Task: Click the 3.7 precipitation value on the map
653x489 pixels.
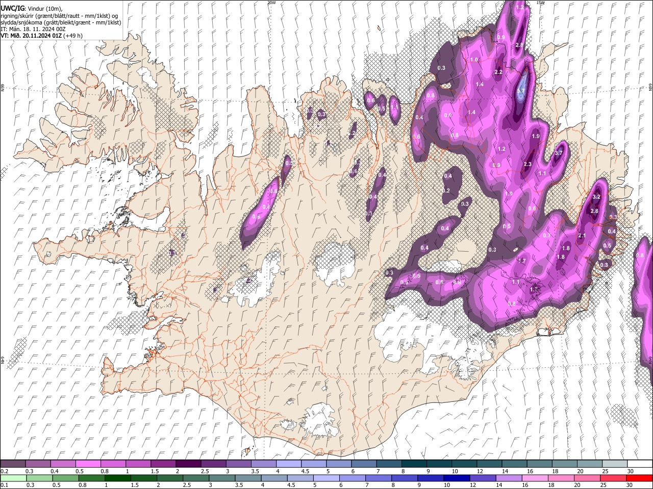Action: [x=559, y=153]
